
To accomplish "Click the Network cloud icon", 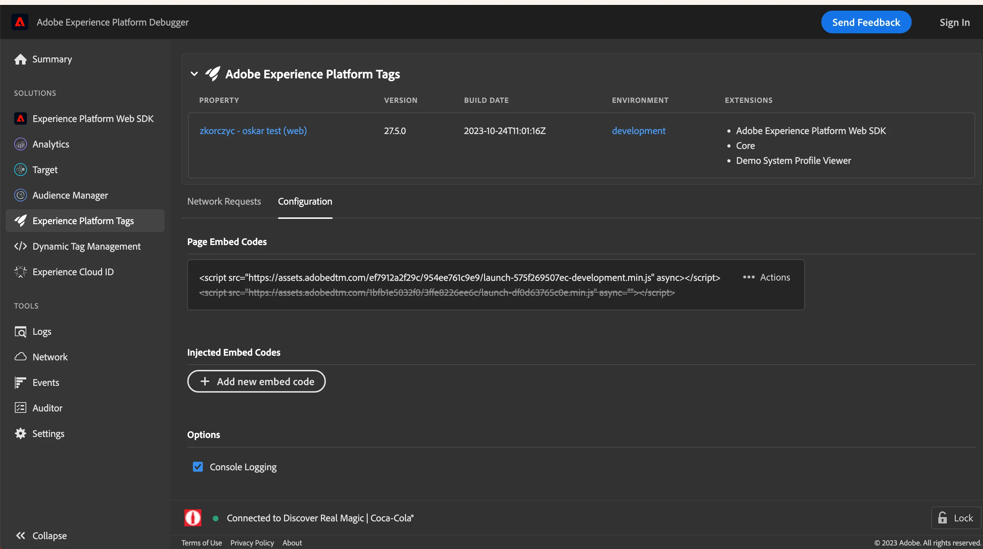I will [x=21, y=357].
